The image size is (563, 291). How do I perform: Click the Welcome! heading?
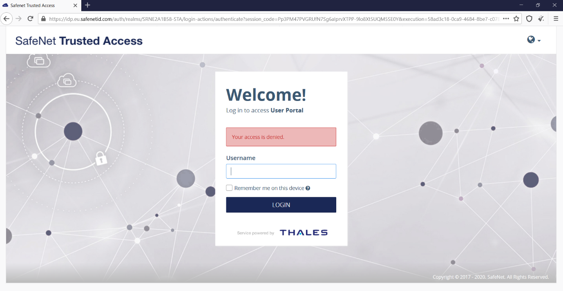click(x=266, y=95)
